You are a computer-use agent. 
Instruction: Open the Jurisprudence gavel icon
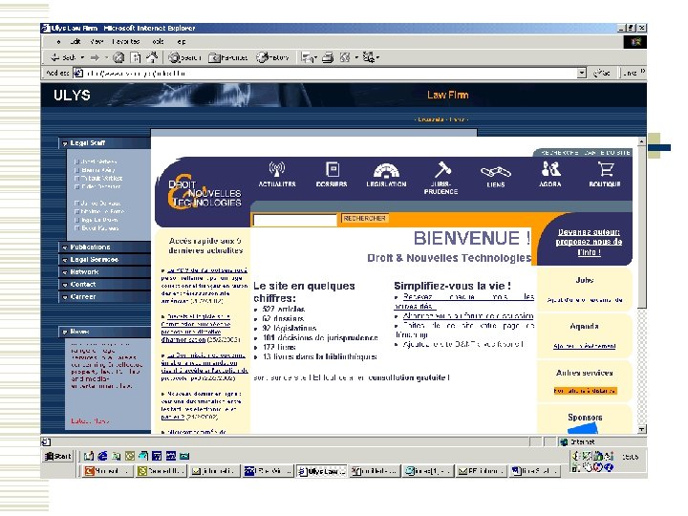pos(442,169)
